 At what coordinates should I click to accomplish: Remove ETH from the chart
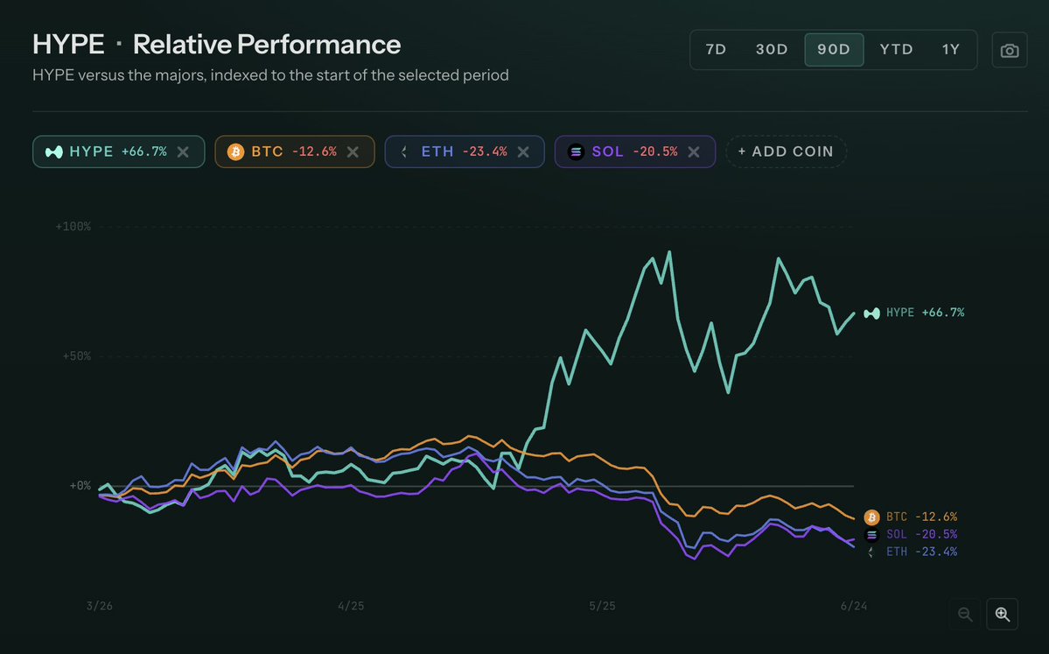click(x=523, y=152)
